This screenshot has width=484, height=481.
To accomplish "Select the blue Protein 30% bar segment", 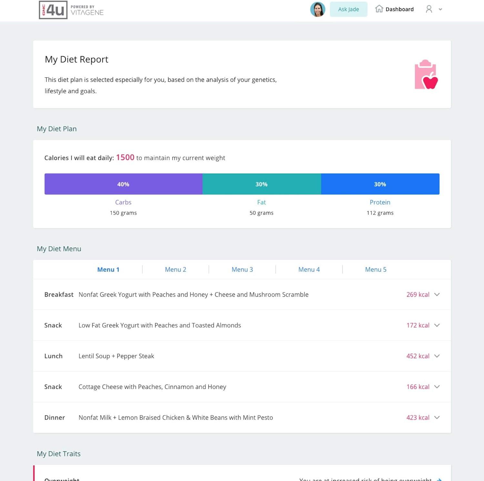I will click(x=380, y=184).
